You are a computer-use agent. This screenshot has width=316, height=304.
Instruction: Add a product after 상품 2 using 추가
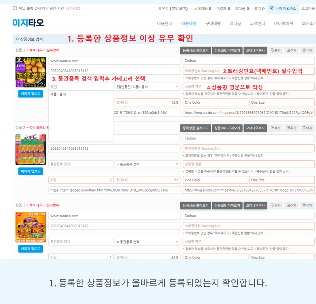pyautogui.click(x=292, y=128)
